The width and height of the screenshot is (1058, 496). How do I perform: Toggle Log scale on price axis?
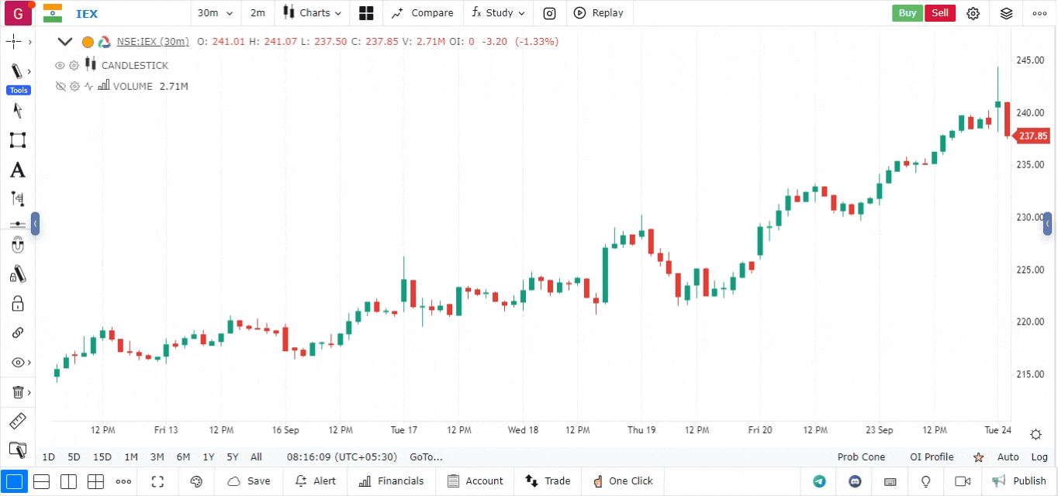coord(1039,457)
